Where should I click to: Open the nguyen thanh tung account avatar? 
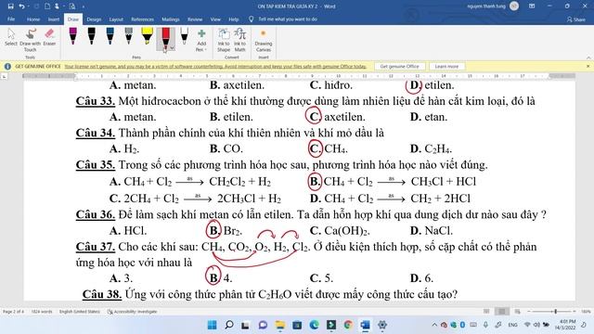pos(514,6)
